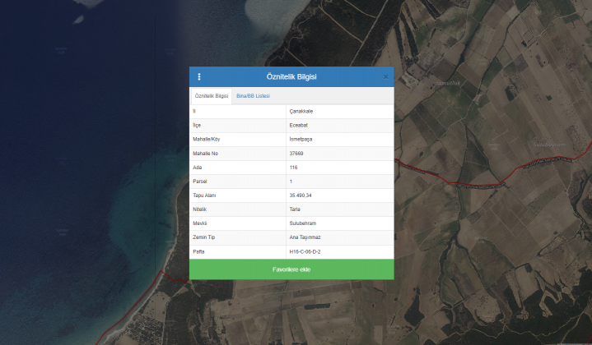
Task: Click the Eceabat district value
Action: [x=298, y=125]
